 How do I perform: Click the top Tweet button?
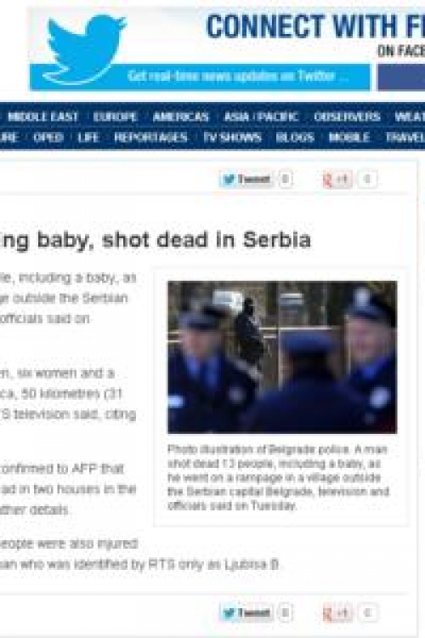point(246,179)
